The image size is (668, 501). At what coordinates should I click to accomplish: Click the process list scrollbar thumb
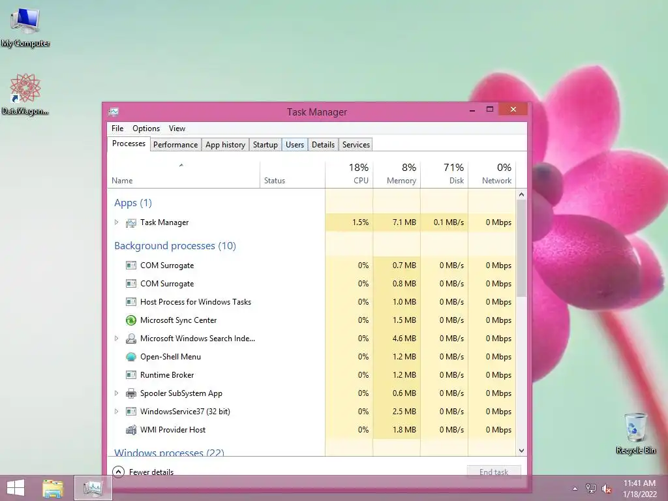(x=521, y=248)
